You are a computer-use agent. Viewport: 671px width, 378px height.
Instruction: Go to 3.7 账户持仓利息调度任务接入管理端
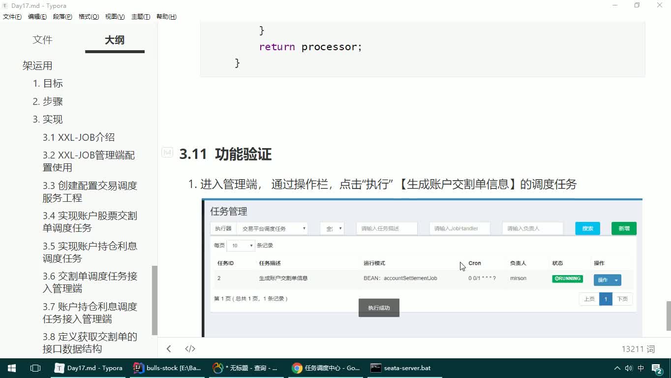tap(90, 313)
